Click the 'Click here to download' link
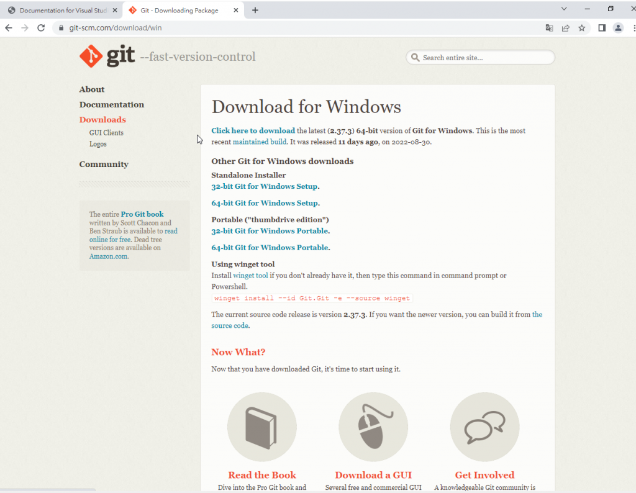This screenshot has width=636, height=493. point(253,130)
